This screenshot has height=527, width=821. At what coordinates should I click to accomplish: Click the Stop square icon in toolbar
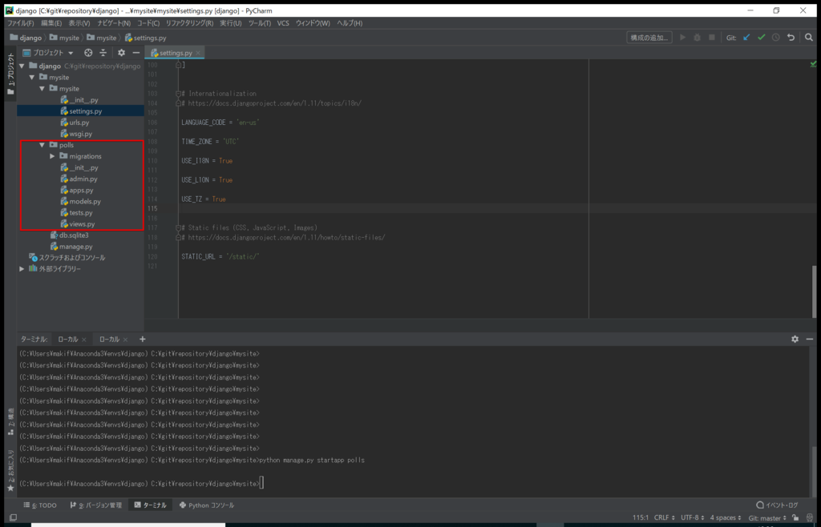pos(712,38)
